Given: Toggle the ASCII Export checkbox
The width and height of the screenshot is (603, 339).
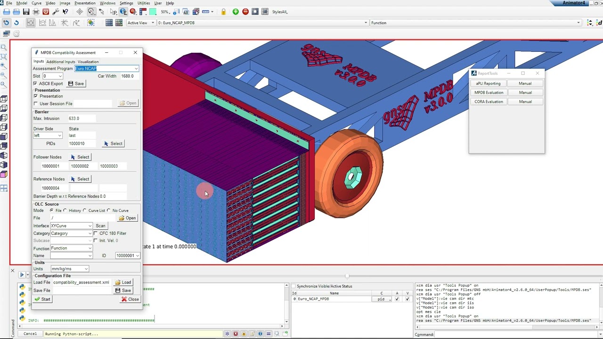Looking at the screenshot, I should click(35, 84).
